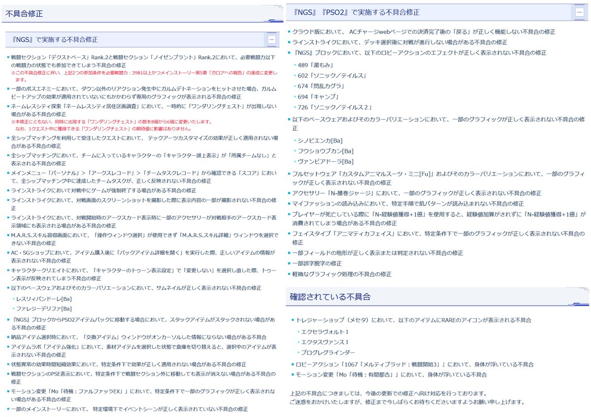Select the item フウショウブカン[Ba]

[326, 151]
